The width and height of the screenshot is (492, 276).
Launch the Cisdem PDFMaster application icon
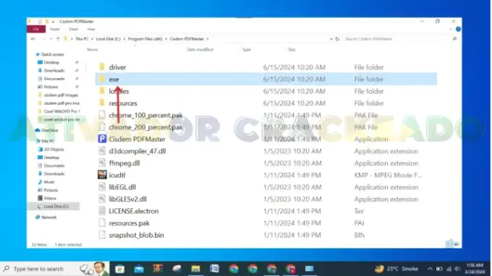[102, 139]
